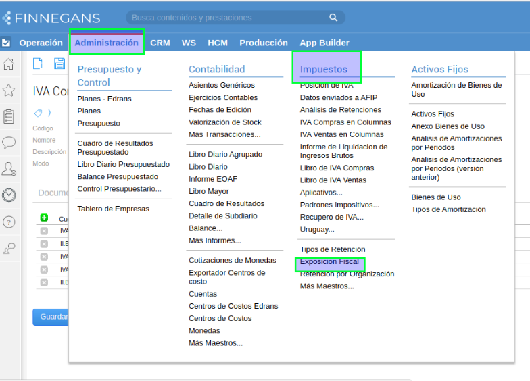Open Libro Mayor report
This screenshot has width=530, height=381.
click(208, 191)
